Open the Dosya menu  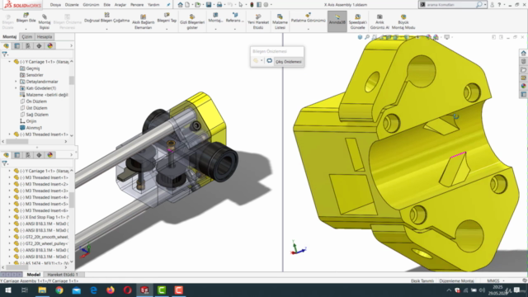pyautogui.click(x=55, y=5)
